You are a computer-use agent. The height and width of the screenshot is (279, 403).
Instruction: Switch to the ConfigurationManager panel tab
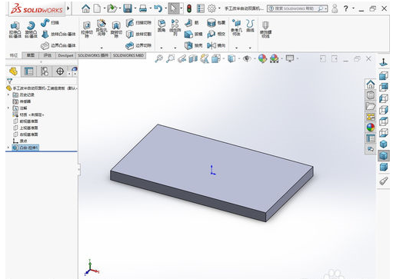coord(44,71)
